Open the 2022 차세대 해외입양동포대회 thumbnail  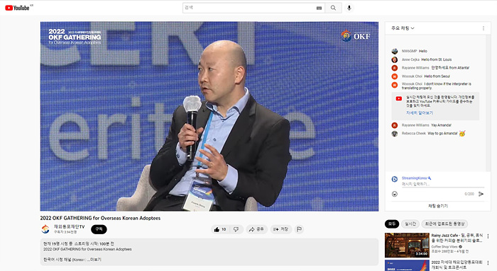point(407,265)
